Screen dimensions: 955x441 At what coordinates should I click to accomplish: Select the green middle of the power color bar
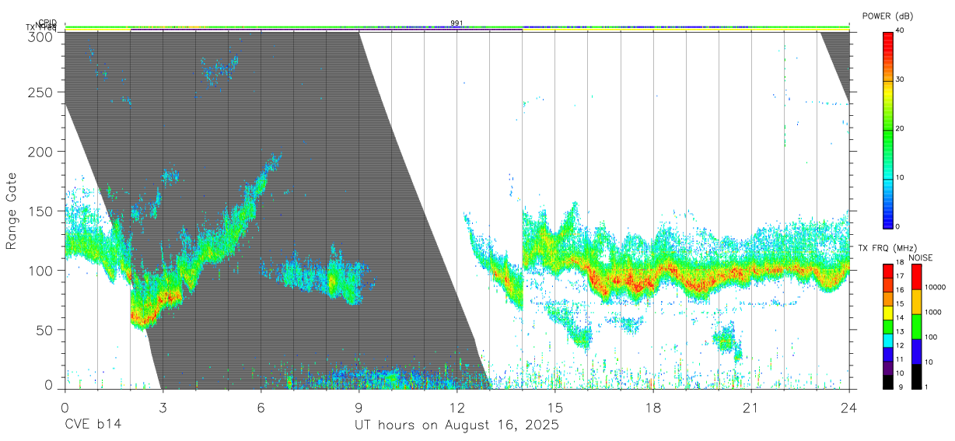tap(887, 129)
